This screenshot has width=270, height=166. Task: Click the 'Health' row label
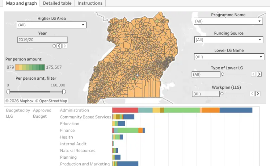point(66,137)
